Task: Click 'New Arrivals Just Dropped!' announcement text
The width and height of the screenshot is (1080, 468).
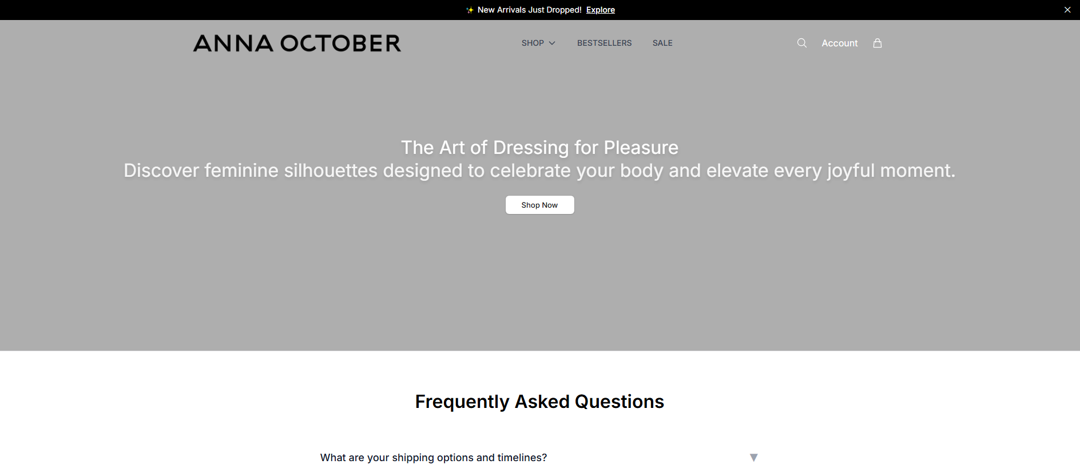Action: point(529,10)
